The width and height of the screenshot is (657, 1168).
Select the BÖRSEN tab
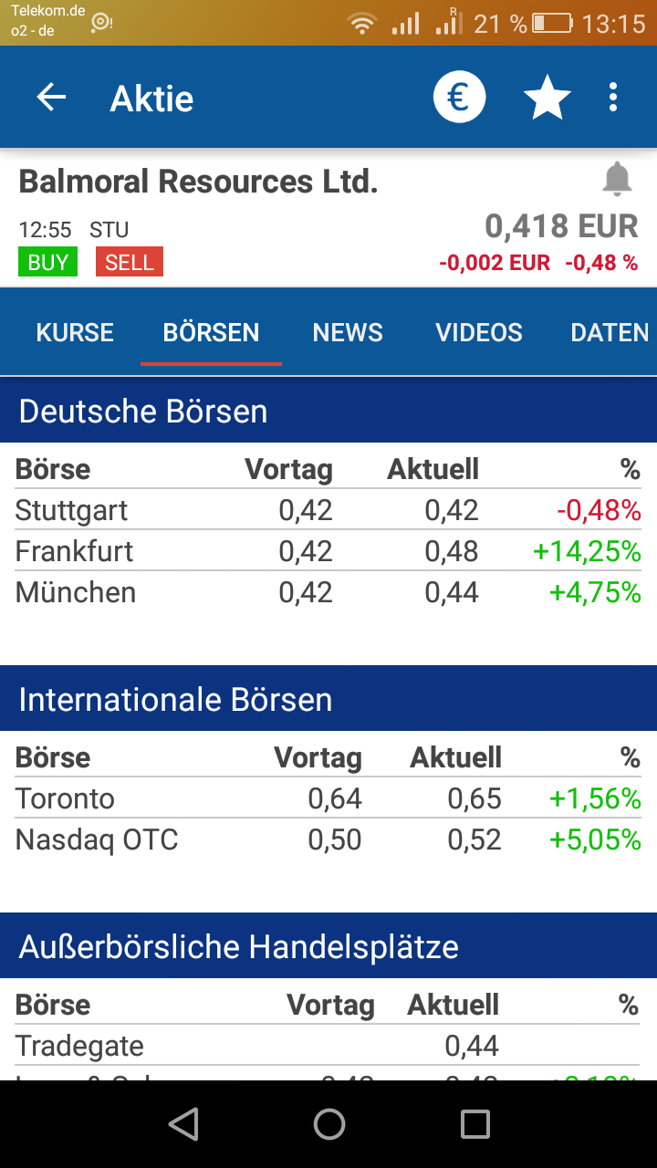211,332
